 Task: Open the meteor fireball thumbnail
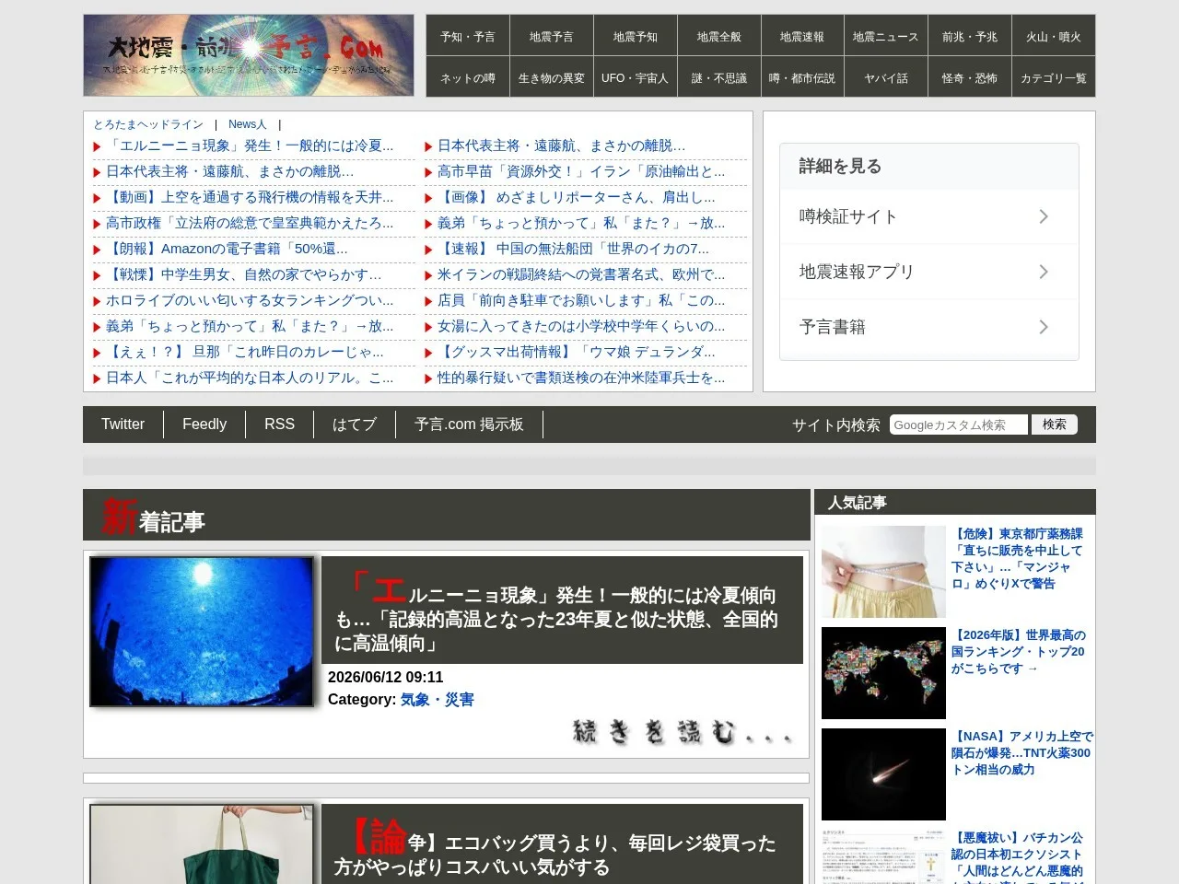[x=883, y=774]
